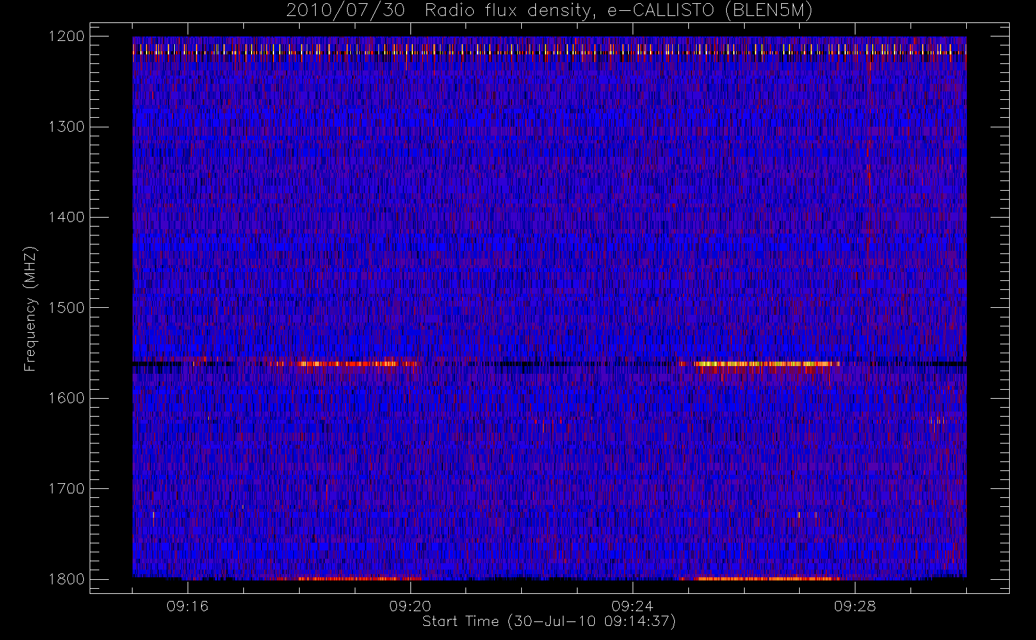Click the 1500 frequency tick label
1036x640 pixels.
point(67,307)
